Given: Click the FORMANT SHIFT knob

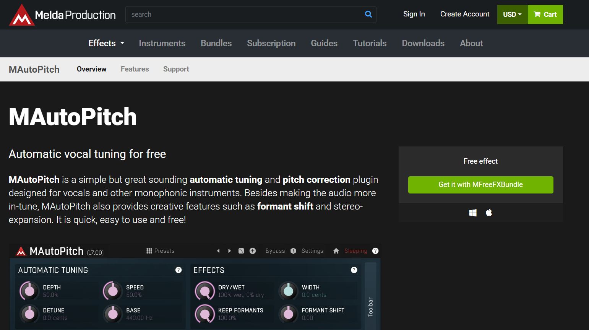Looking at the screenshot, I should (289, 314).
